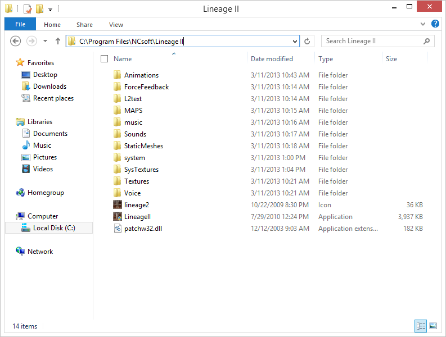Open the Help question mark icon
The width and height of the screenshot is (446, 337).
pos(435,24)
